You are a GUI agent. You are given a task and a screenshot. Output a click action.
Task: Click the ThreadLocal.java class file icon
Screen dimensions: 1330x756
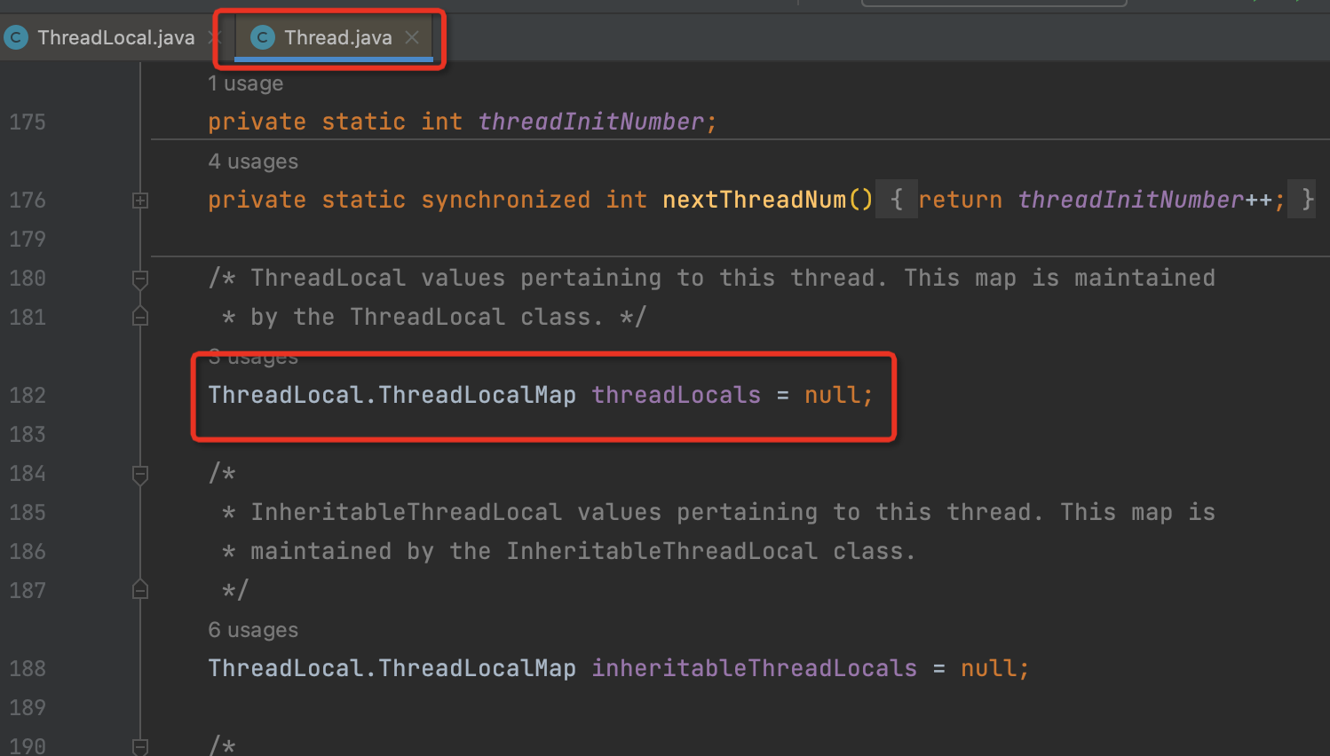pyautogui.click(x=16, y=37)
